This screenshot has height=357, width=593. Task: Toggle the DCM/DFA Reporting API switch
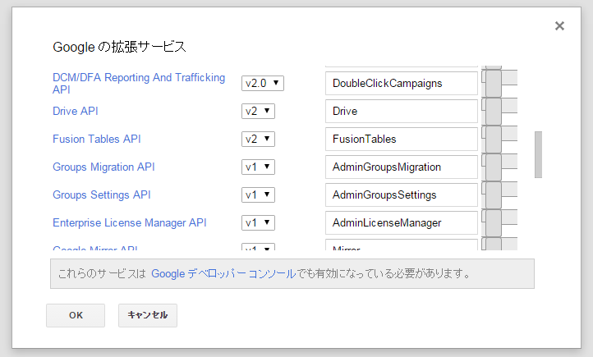point(499,83)
